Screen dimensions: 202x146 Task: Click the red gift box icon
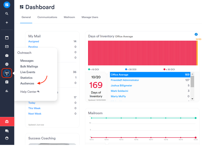pos(7,122)
